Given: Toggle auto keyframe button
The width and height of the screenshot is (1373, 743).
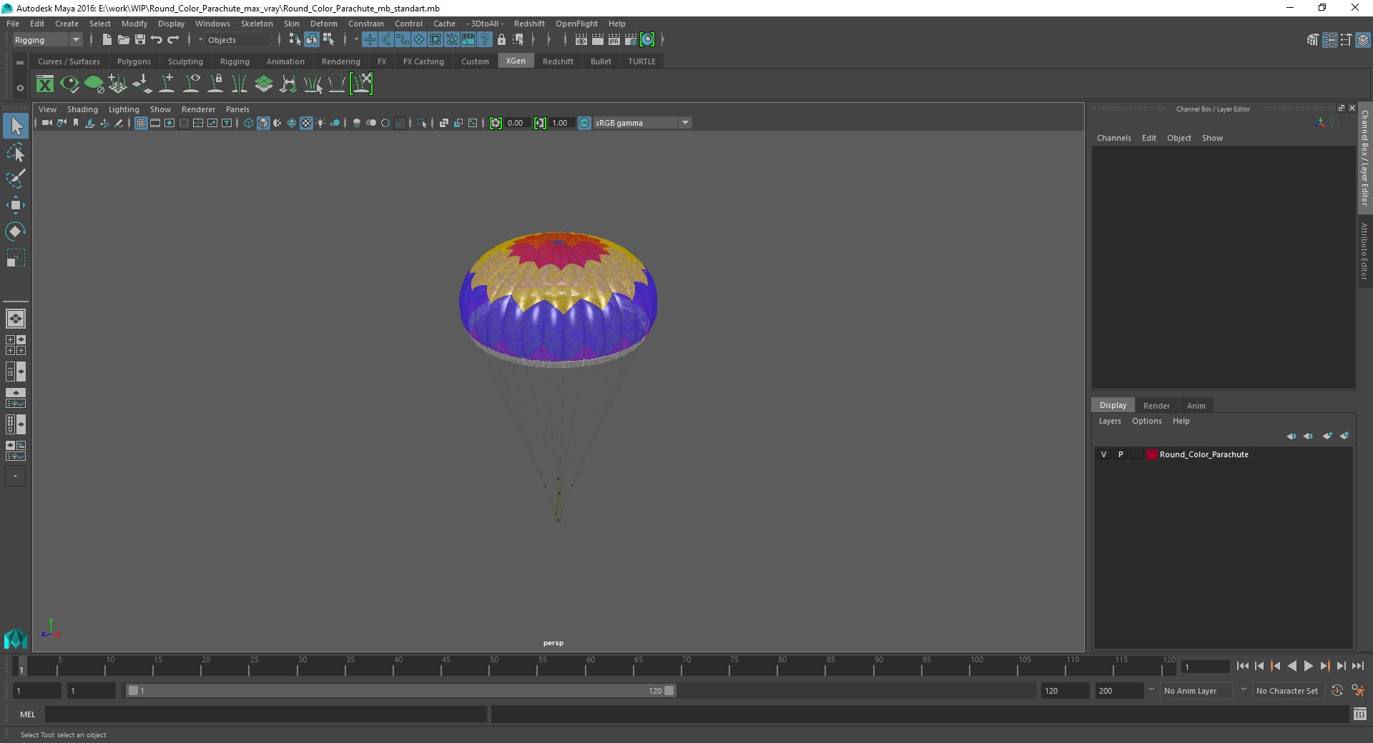Looking at the screenshot, I should 1337,691.
